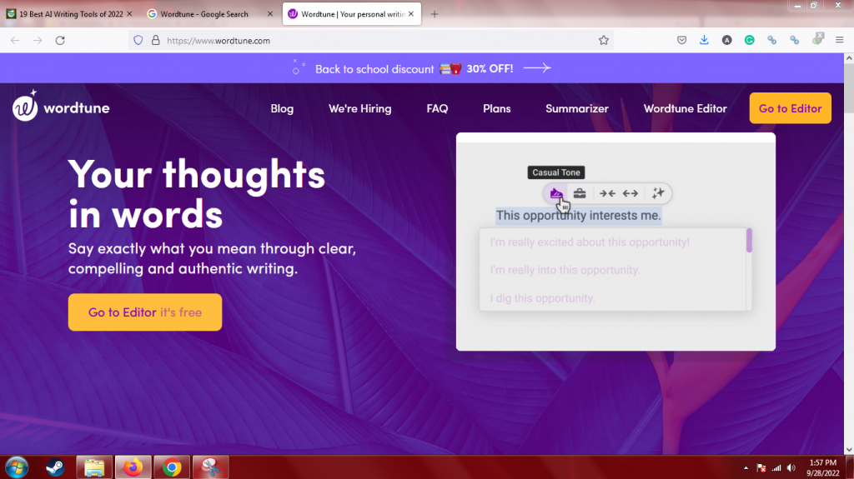
Task: Click the suggestions list scrollbar
Action: pyautogui.click(x=750, y=241)
